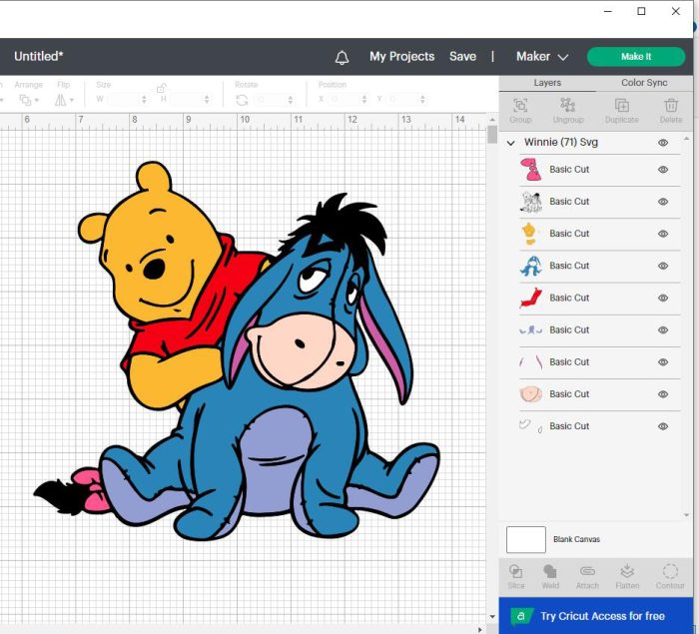
Task: Hide the white eyes Basic Cut layer
Action: click(663, 426)
